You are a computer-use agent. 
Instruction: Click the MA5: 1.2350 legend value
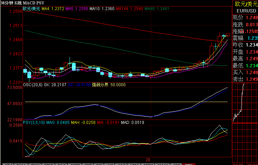click(x=77, y=9)
